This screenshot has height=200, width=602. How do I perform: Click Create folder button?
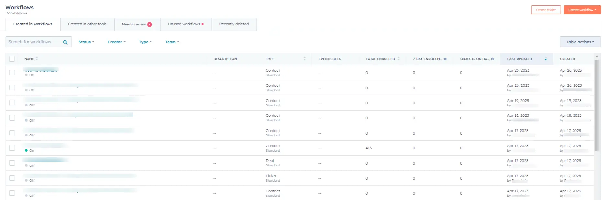click(546, 10)
